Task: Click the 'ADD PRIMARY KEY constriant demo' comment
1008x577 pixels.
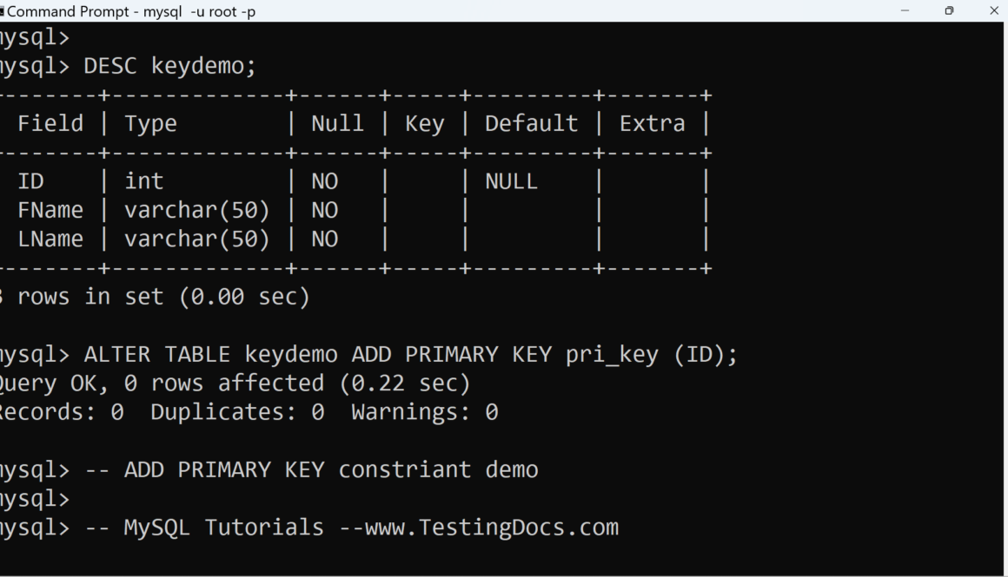Action: [331, 469]
